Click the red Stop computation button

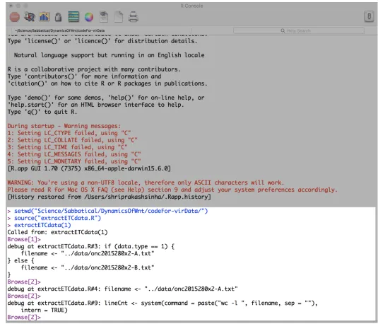pos(15,17)
